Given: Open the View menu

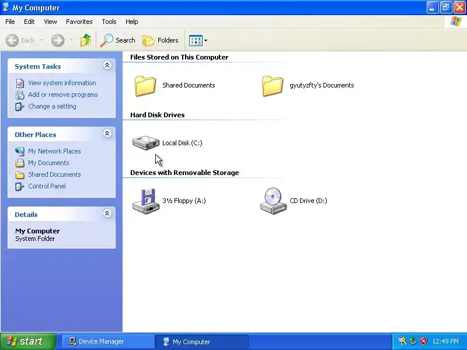Looking at the screenshot, I should click(50, 22).
